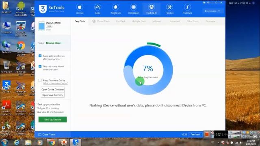Viewport: 260px width, 146px height.
Task: Toggle Skip the setup wizard checkbox
Action: click(40, 67)
